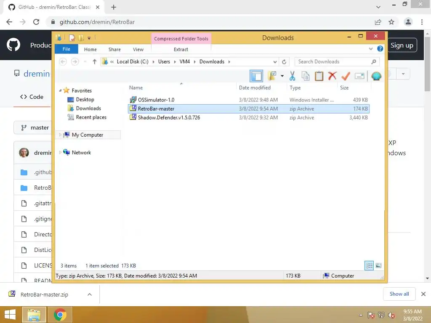Switch to Details view icon in status bar
Screen dimensions: 431x323
coord(369,265)
